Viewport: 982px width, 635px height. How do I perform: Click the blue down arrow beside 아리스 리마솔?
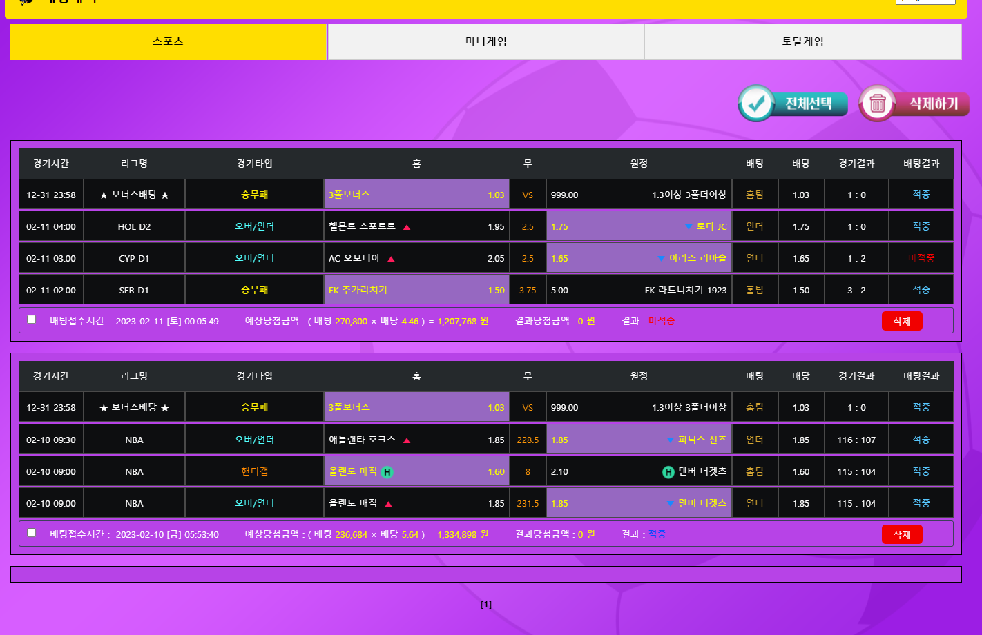(661, 259)
